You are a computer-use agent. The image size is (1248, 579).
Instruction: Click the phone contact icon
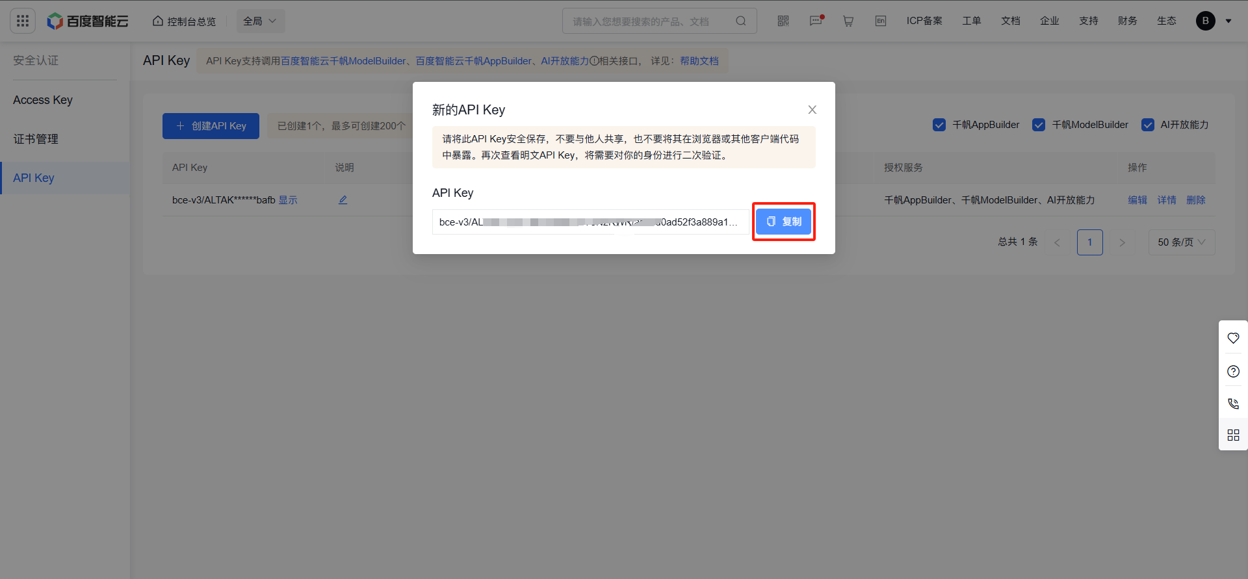[x=1233, y=404]
